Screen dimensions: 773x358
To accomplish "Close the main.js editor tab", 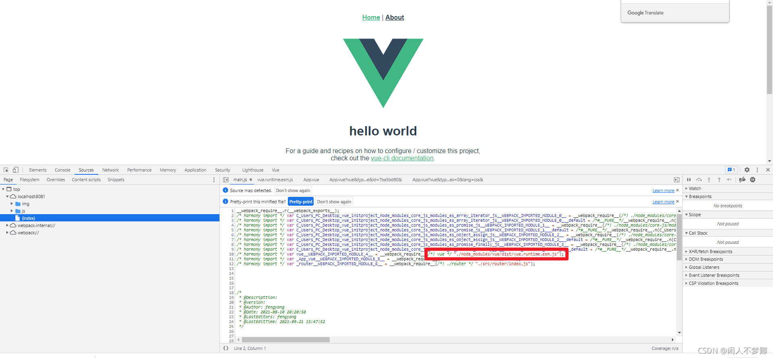I will click(251, 180).
